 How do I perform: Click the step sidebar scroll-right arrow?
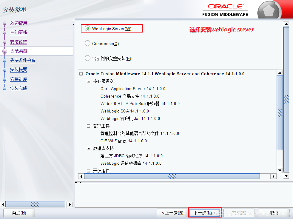tap(70, 204)
